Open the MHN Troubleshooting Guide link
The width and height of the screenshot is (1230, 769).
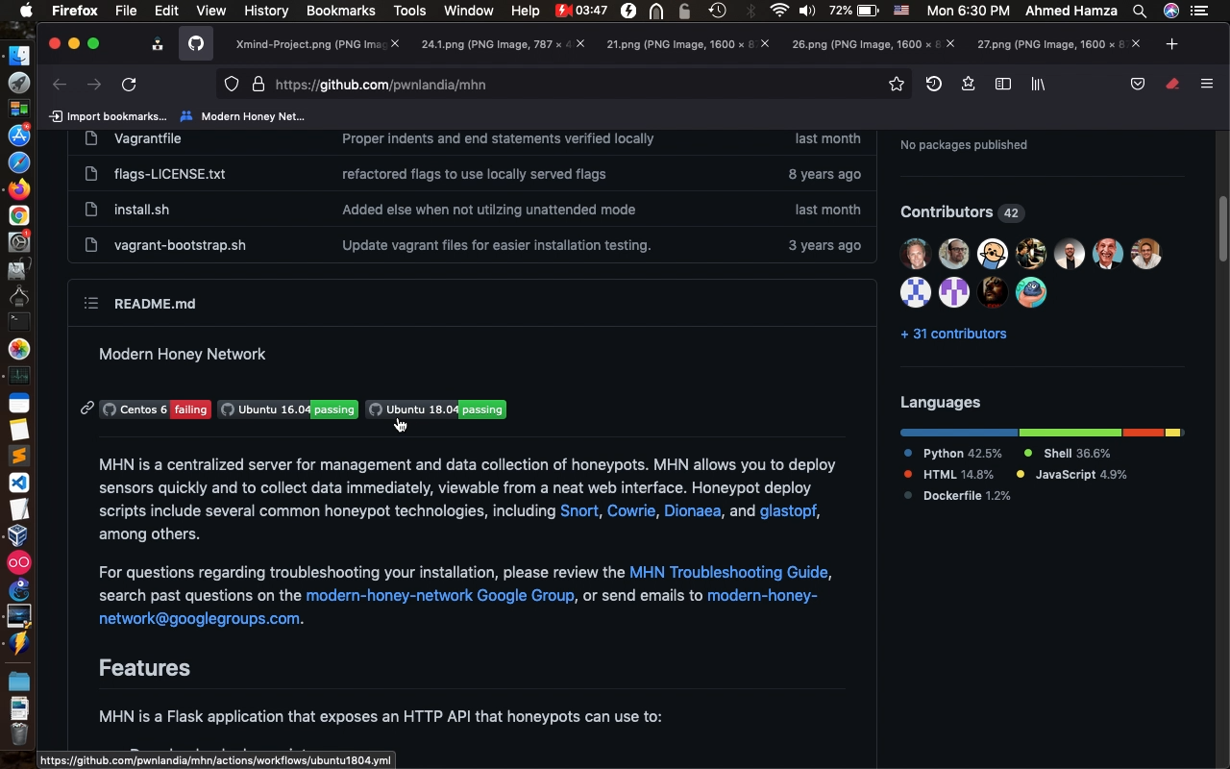click(x=727, y=572)
